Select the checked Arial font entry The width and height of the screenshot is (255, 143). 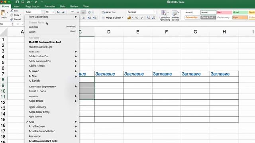tap(52, 122)
